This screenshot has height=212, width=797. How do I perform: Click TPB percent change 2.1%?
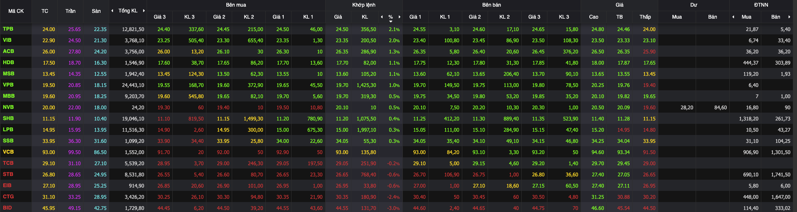pos(395,29)
